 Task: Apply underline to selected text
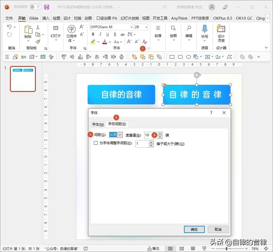(107, 34)
